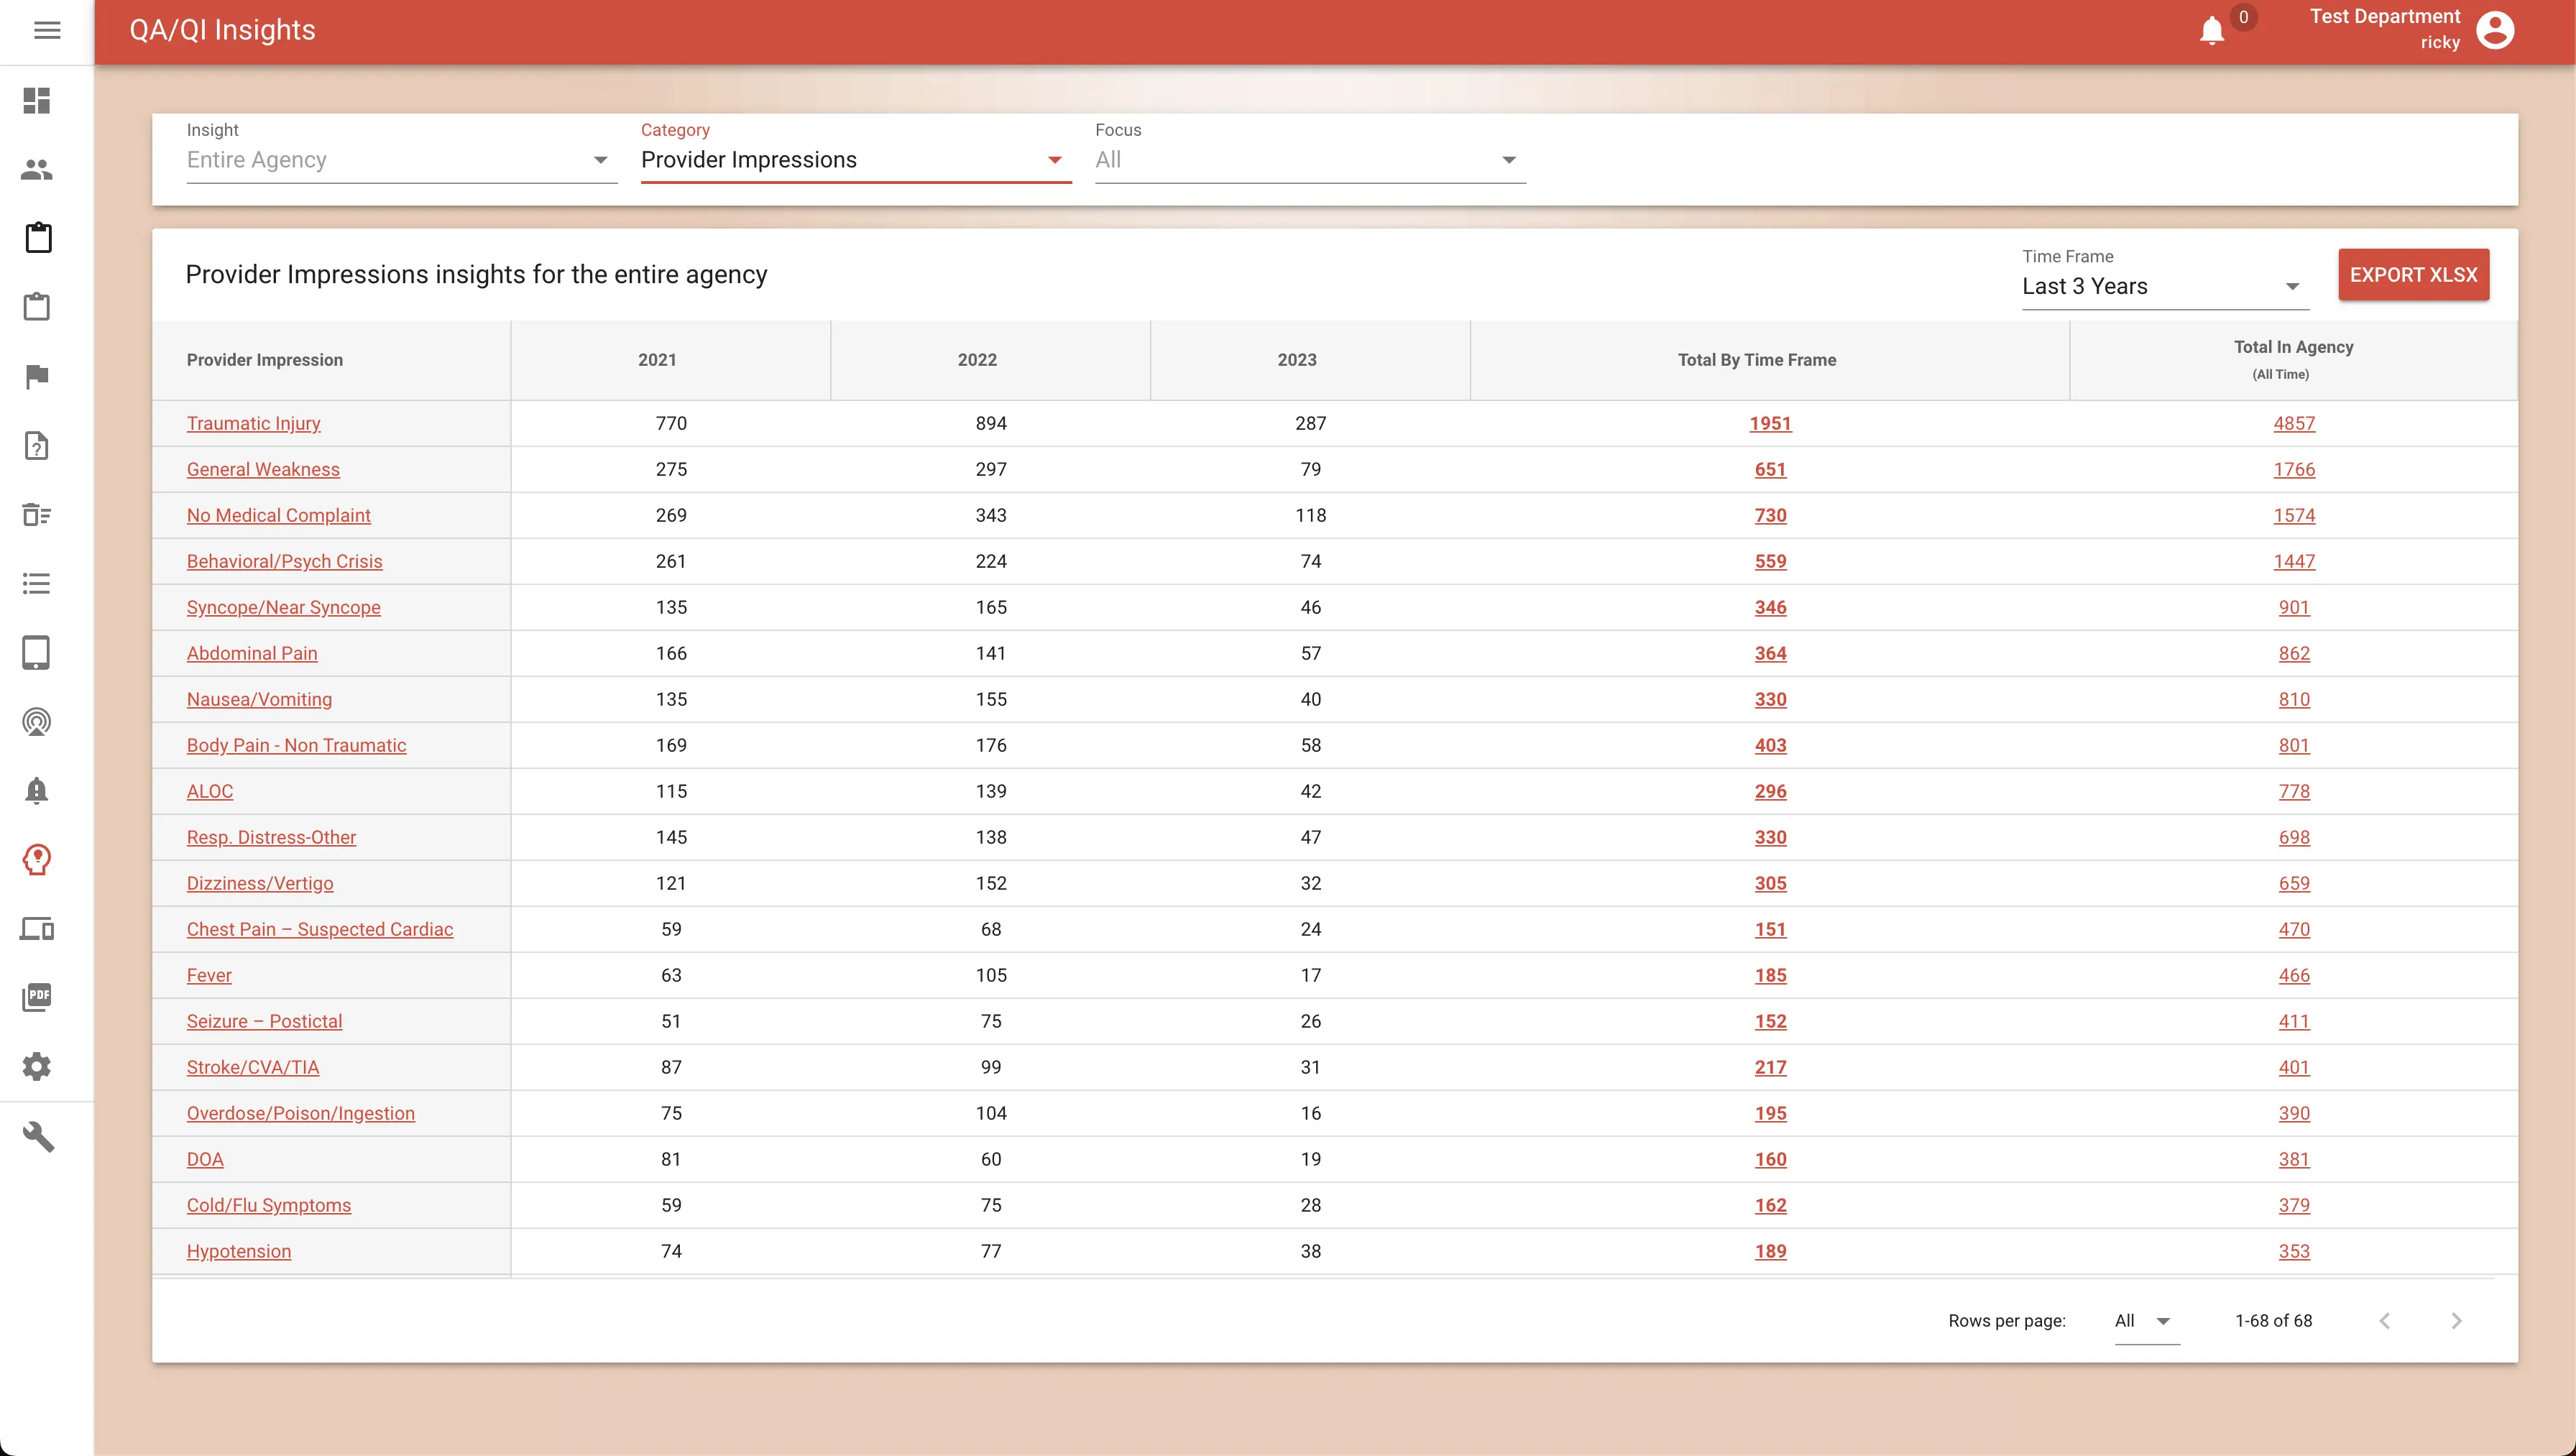Open the Time Frame Last 3 Years dropdown
Image resolution: width=2576 pixels, height=1456 pixels.
click(x=2165, y=286)
